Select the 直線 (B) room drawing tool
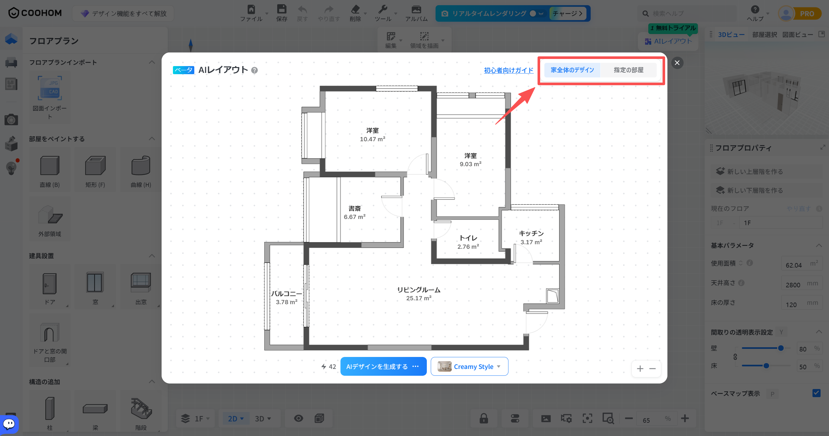Screen dimensions: 829x436 [x=50, y=170]
